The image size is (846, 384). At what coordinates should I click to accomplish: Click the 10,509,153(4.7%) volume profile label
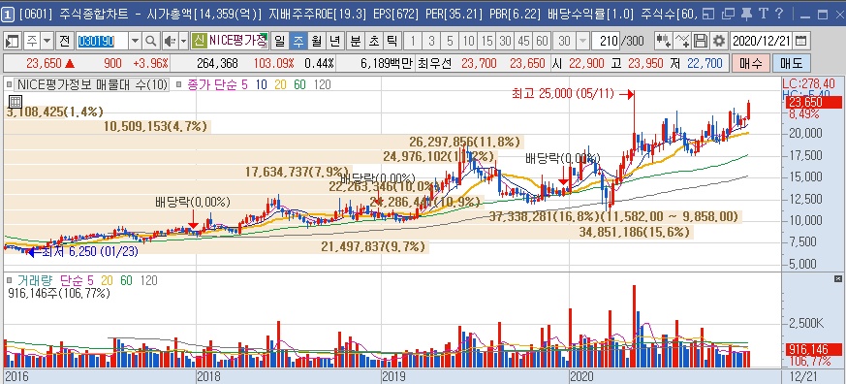[156, 127]
